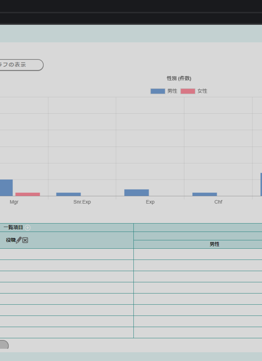This screenshot has width=262, height=361.
Task: Click the pink female Mgr bar
Action: [x=28, y=194]
